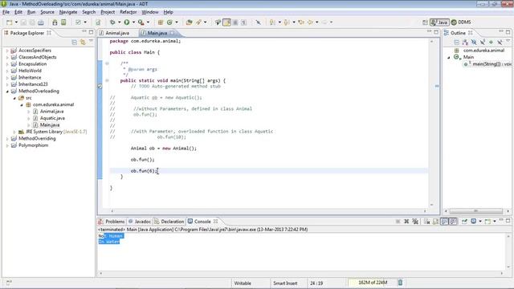Screen dimensions: 514x289
Task: Click the New Java Class icon
Action: click(169, 22)
